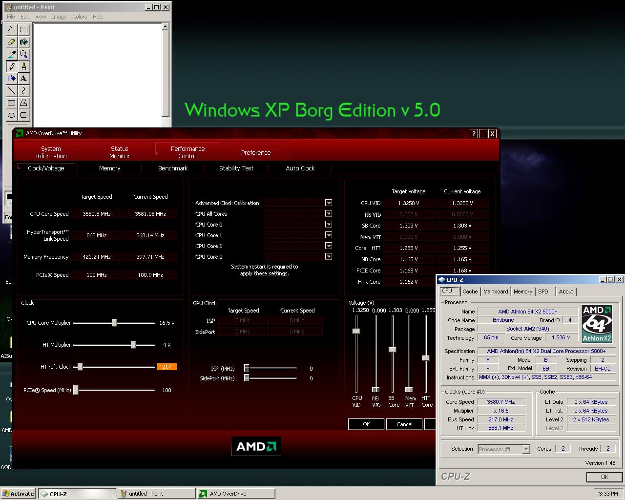Click the help question mark in AMD OverDrive
This screenshot has width=625, height=500.
(473, 133)
